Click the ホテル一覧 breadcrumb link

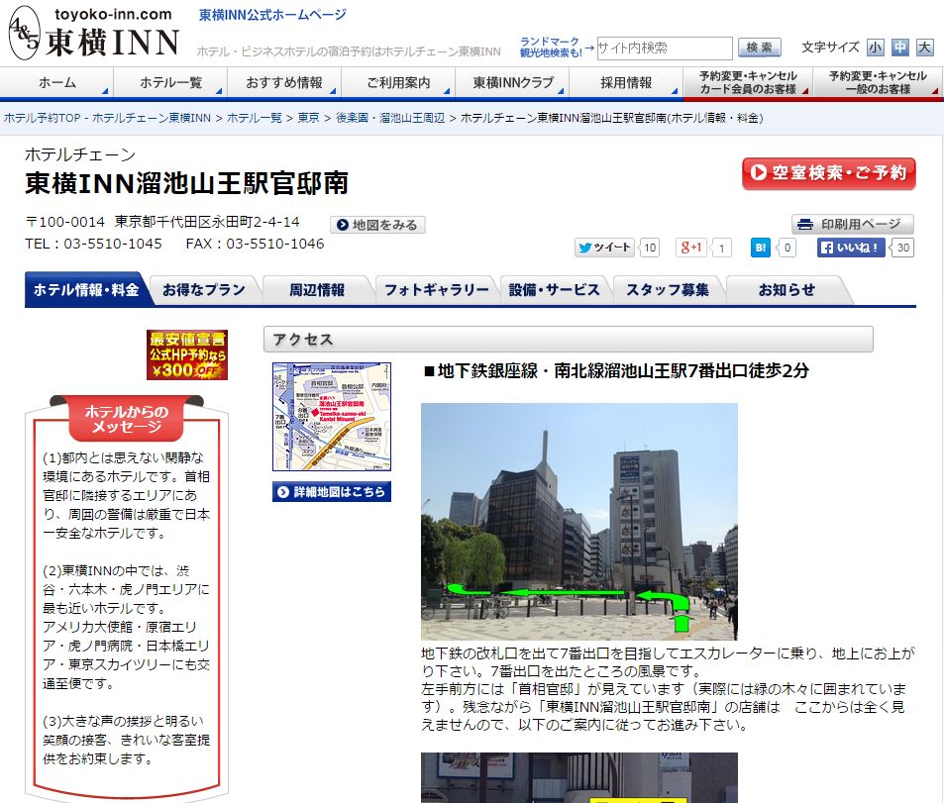point(254,118)
